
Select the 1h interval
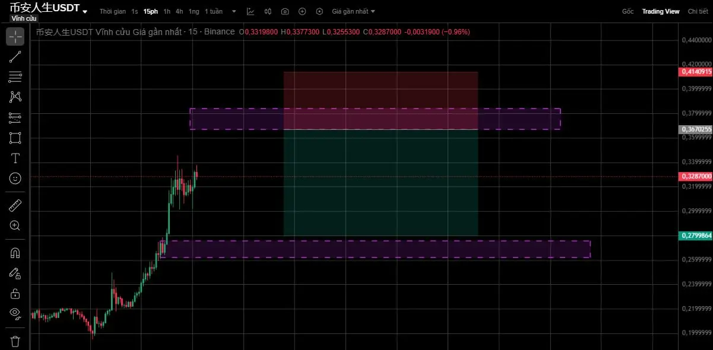(x=167, y=11)
